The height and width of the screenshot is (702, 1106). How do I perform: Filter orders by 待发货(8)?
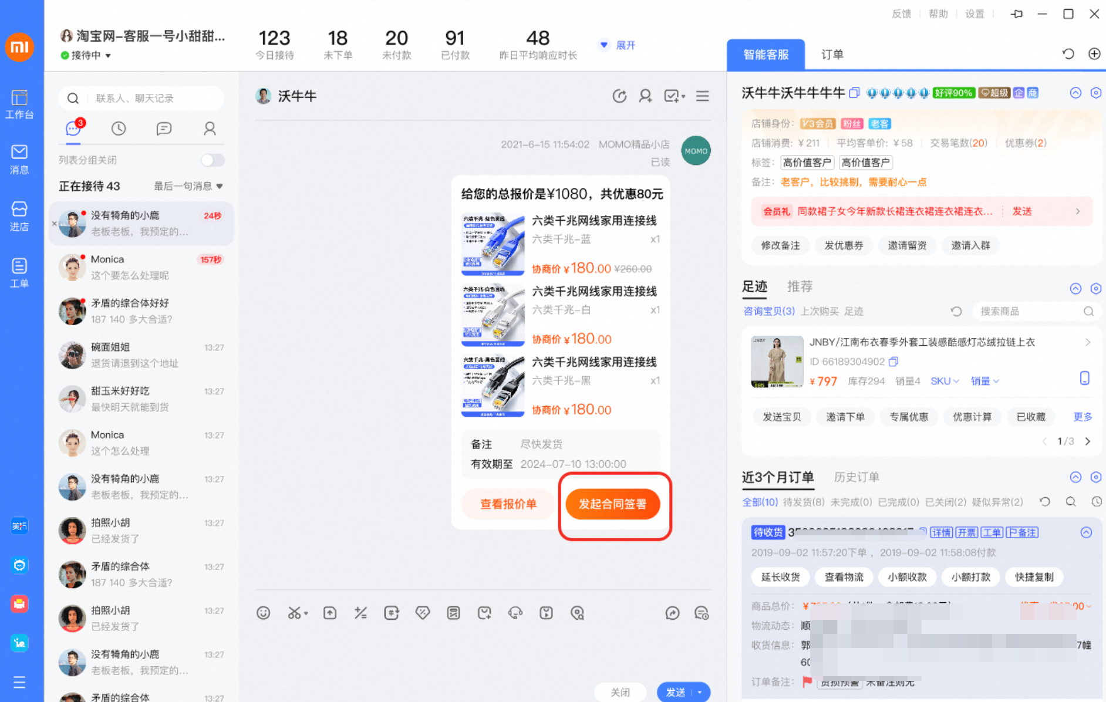[804, 502]
